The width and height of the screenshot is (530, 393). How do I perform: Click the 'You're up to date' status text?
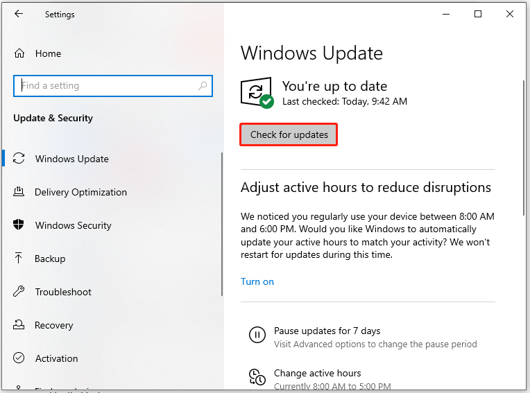pyautogui.click(x=334, y=87)
